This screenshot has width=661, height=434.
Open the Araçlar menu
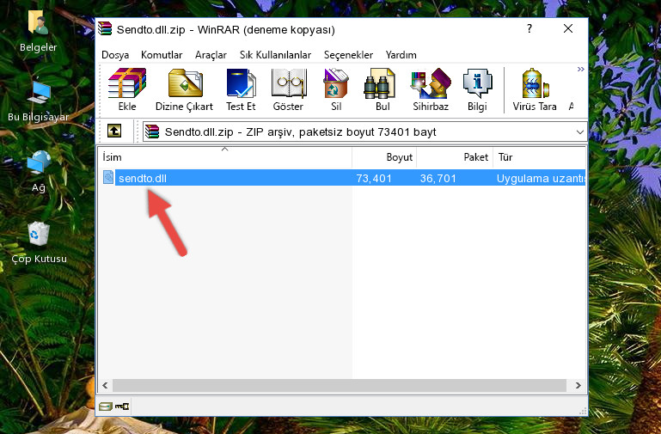point(211,55)
